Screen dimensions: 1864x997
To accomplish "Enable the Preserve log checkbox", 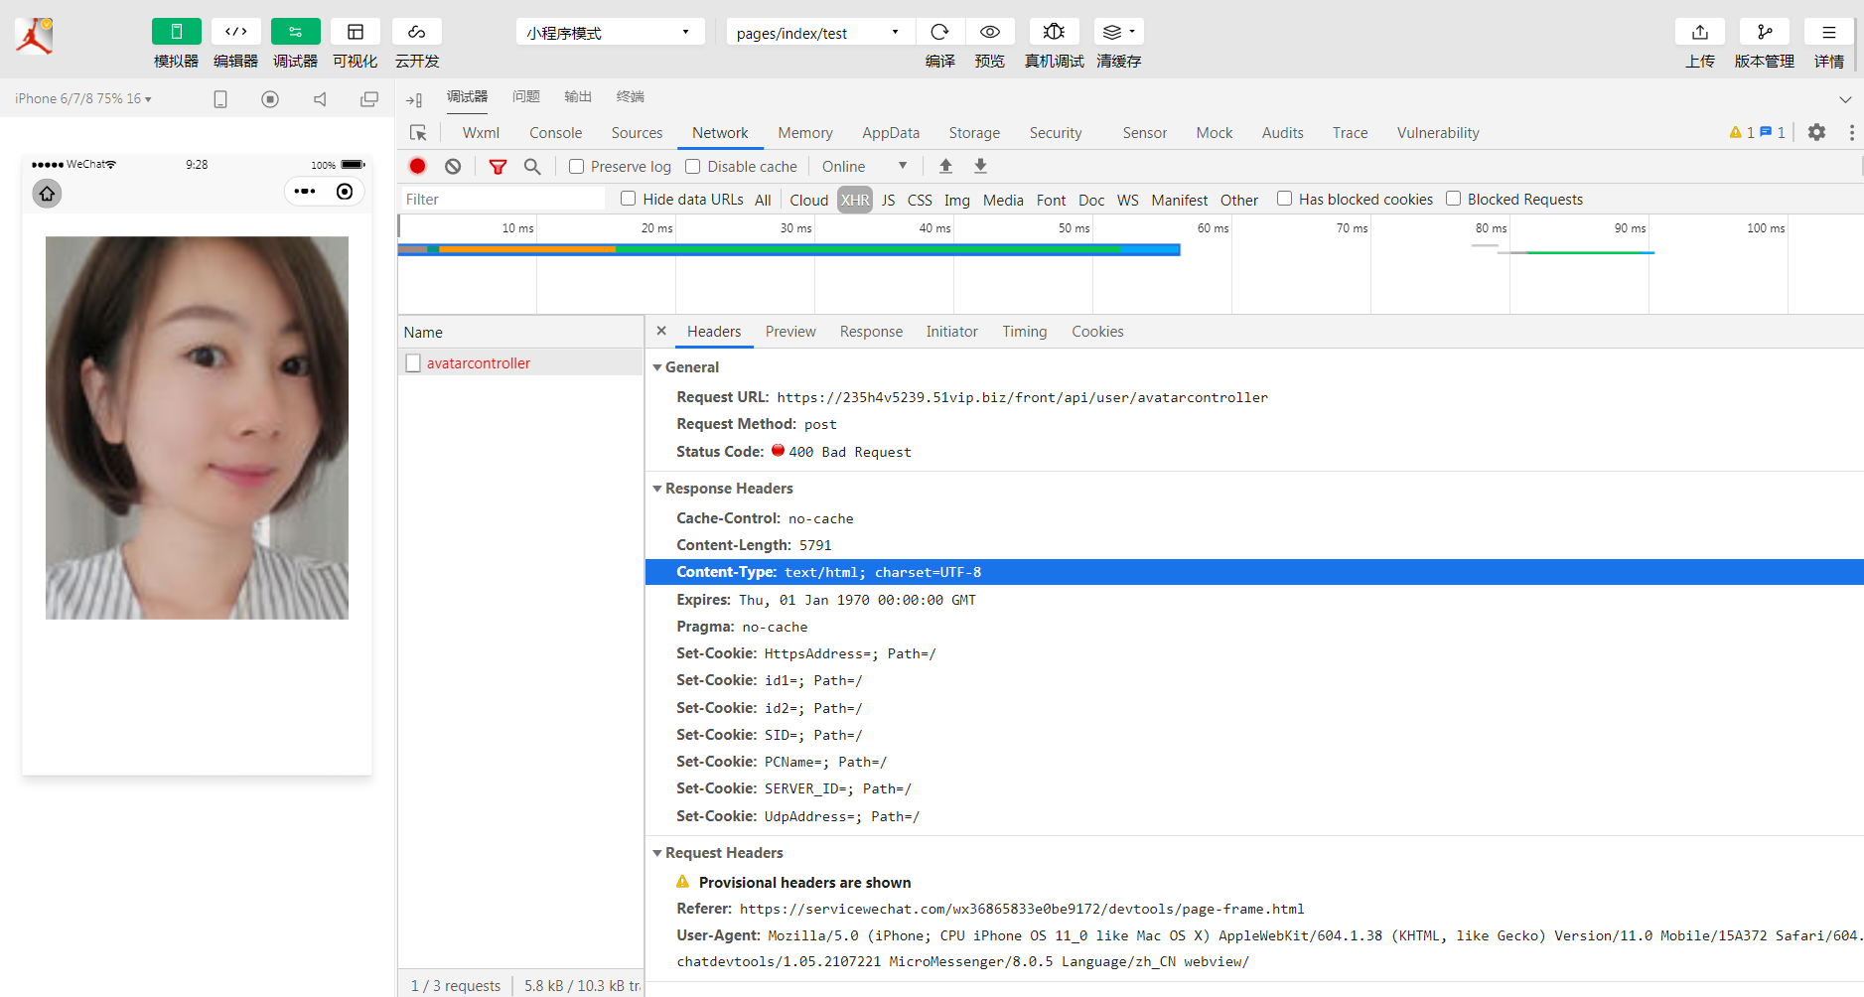I will coord(576,167).
